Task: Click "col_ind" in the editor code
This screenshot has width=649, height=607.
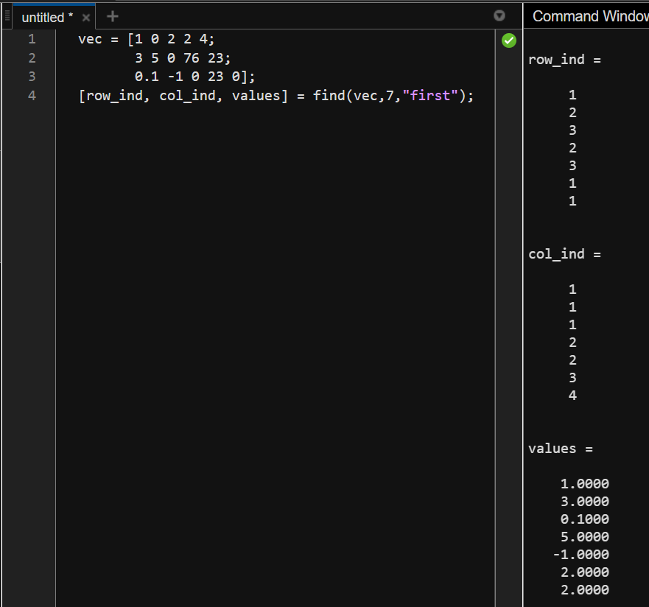Action: pyautogui.click(x=188, y=96)
